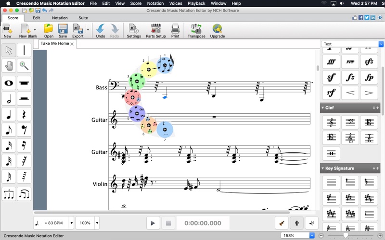The width and height of the screenshot is (385, 240).
Task: Adjust the zoom slider handle
Action: point(346,236)
